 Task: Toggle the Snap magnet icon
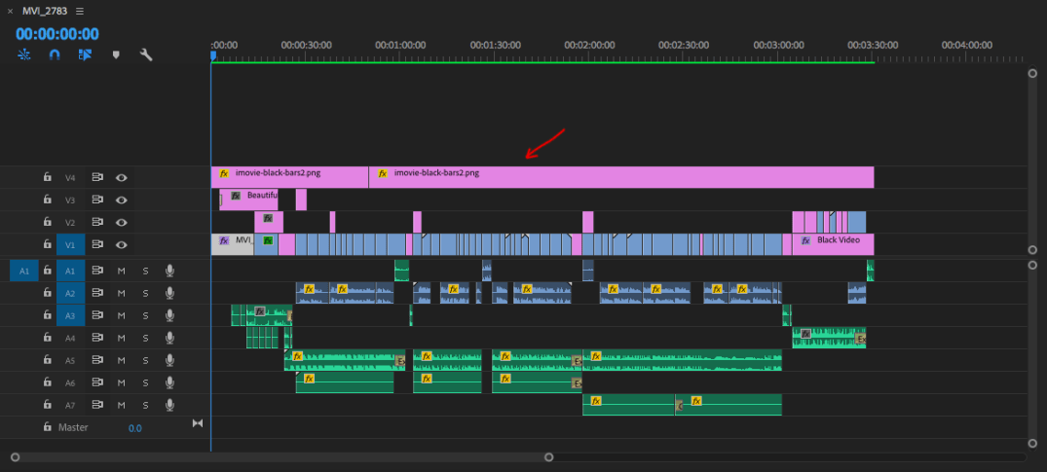55,55
